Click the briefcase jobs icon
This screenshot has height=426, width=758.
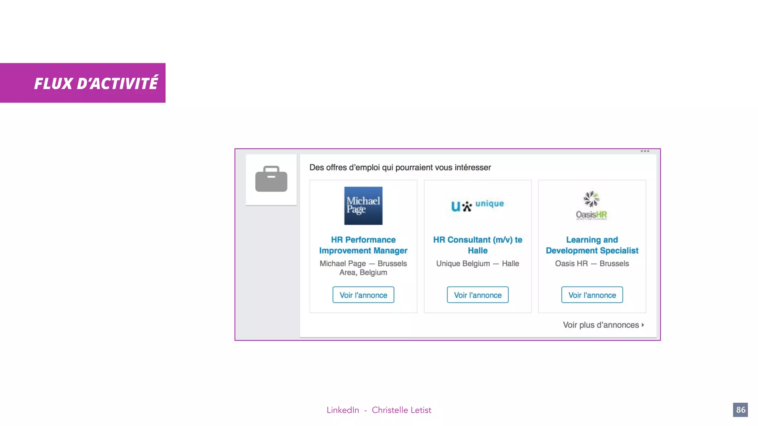271,179
